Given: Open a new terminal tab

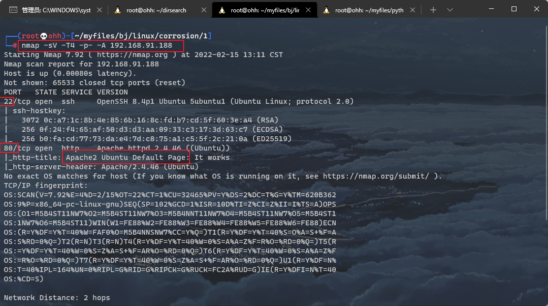Looking at the screenshot, I should [x=433, y=10].
